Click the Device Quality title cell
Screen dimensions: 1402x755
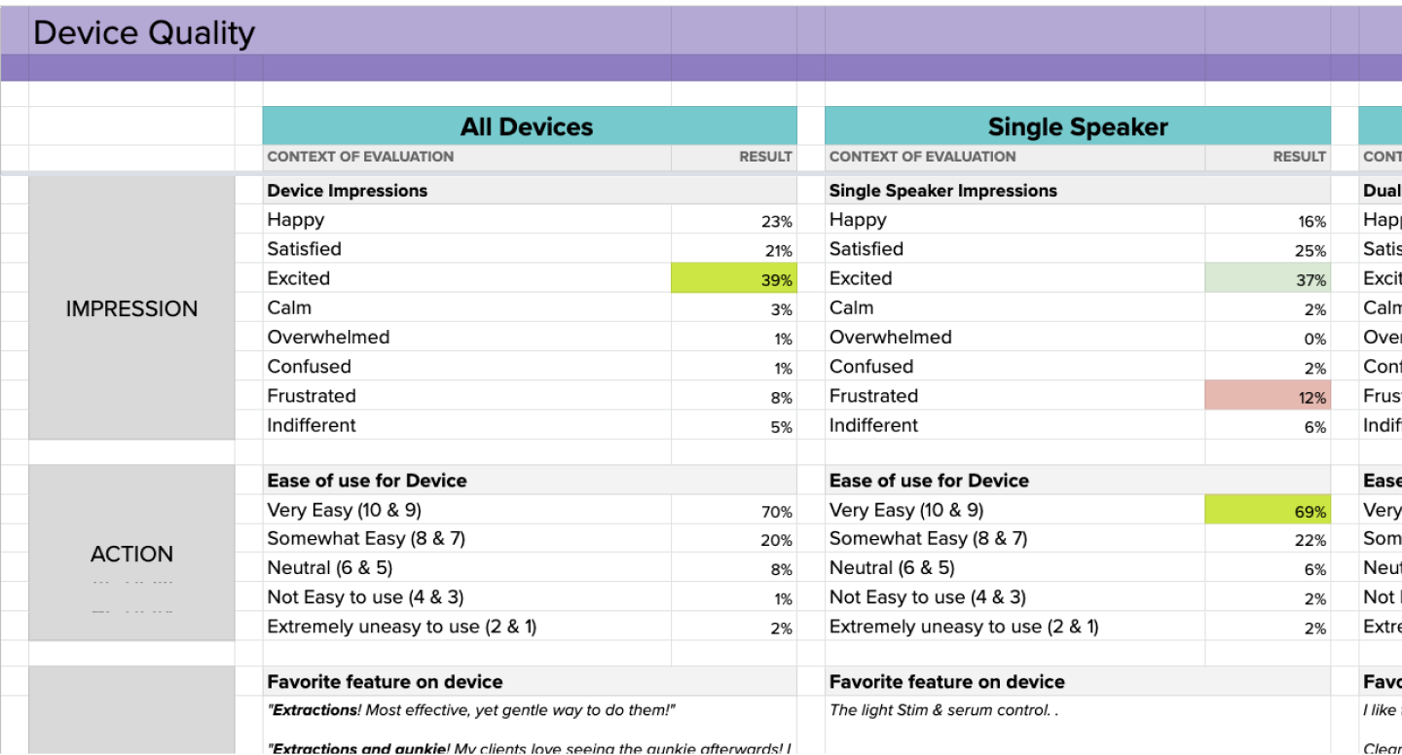pyautogui.click(x=144, y=33)
